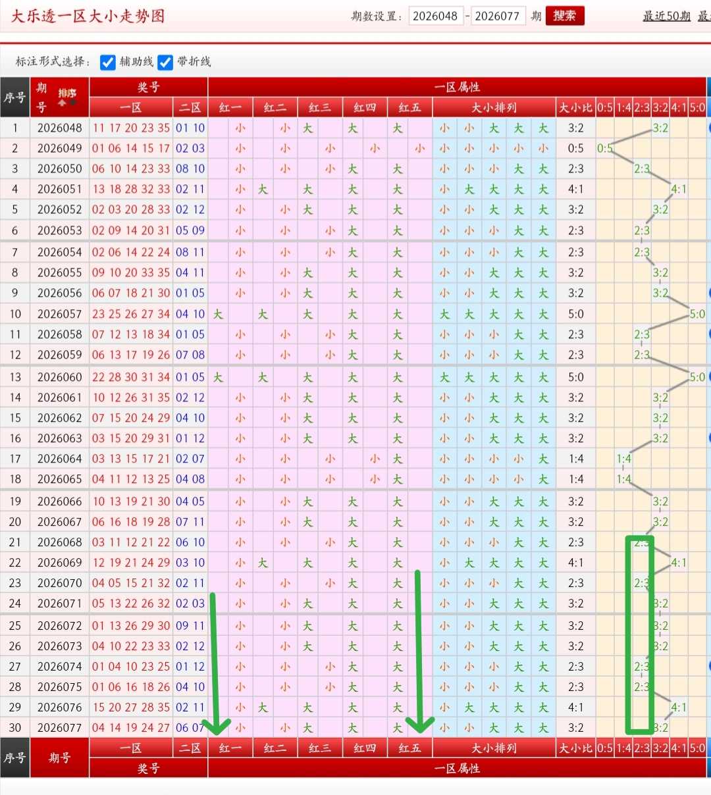Focus the start period field 2026048
The height and width of the screenshot is (795, 711).
click(435, 16)
